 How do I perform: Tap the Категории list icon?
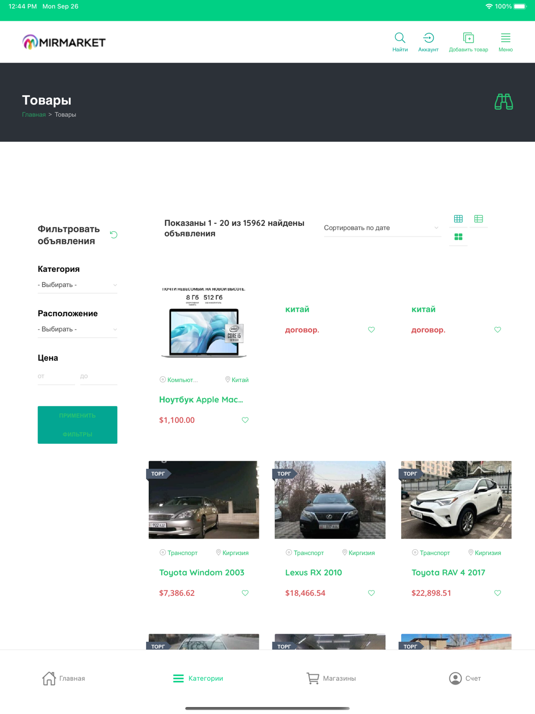178,678
